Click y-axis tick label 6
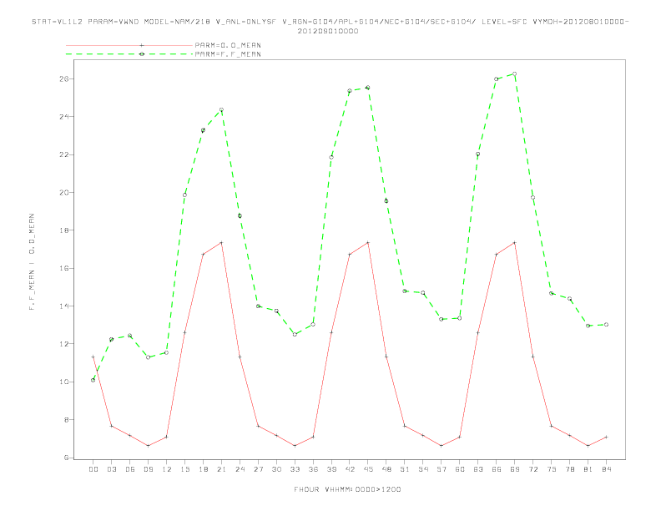 pyautogui.click(x=66, y=458)
